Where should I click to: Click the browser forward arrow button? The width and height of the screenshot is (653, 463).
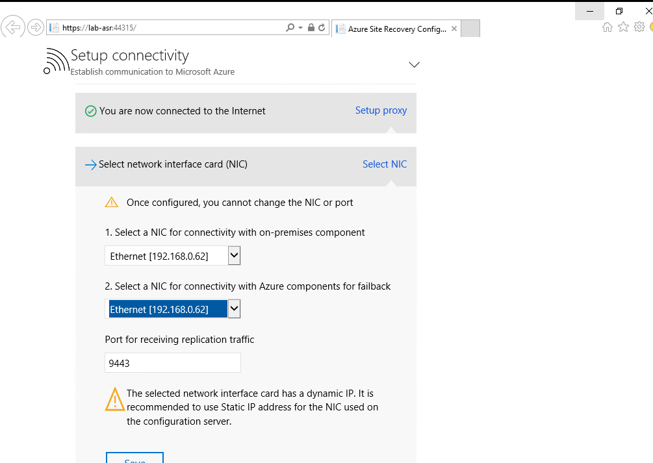36,27
